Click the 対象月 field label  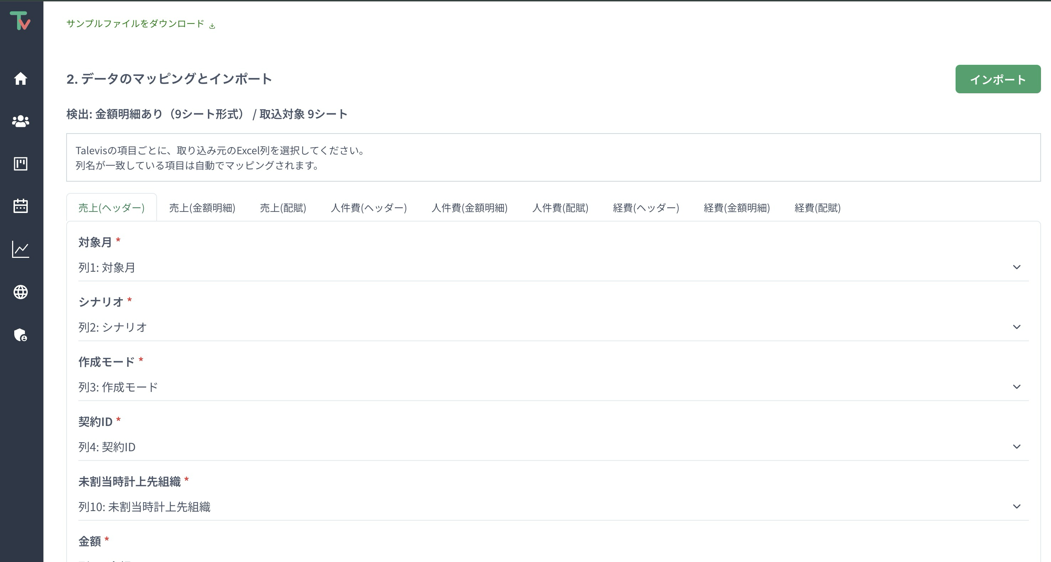click(95, 242)
